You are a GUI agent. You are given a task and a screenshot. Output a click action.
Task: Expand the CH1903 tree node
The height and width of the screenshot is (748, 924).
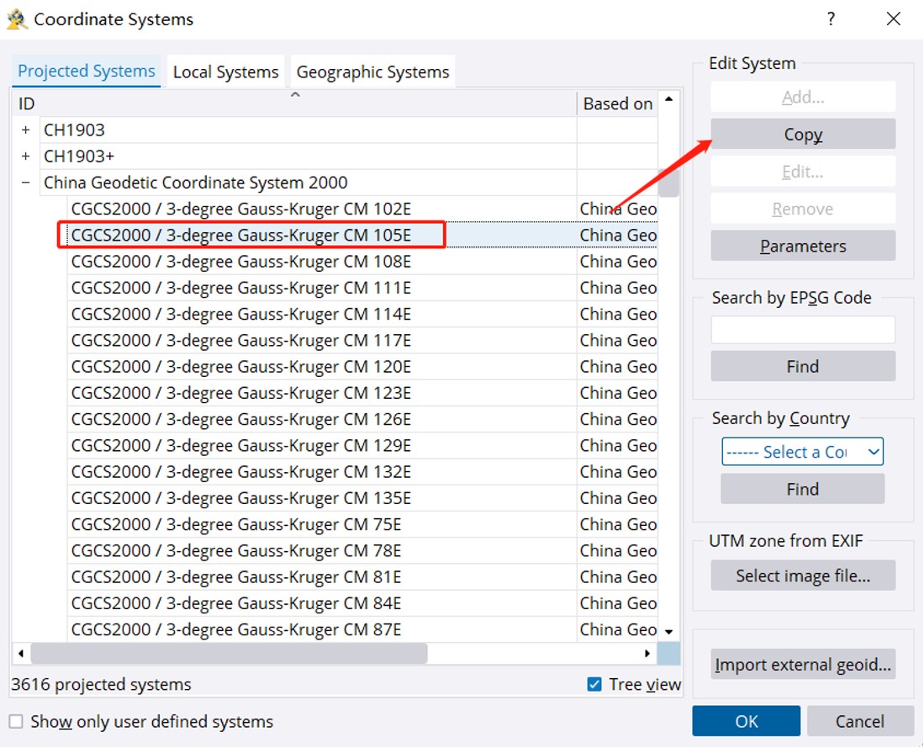[x=25, y=130]
